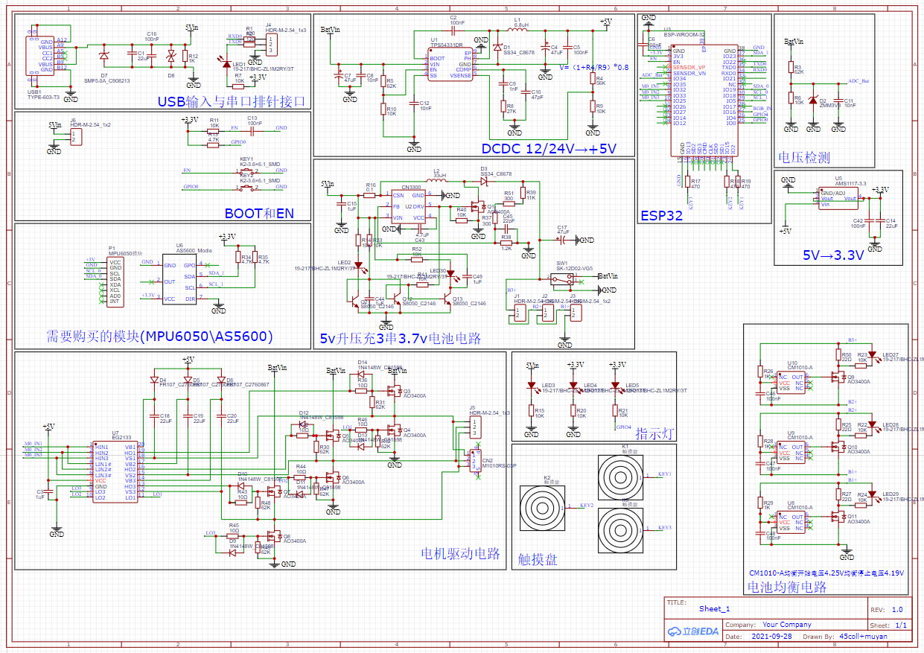Click the 'USB输入与串口排针接口' section title
Screen dimensions: 924x653
pos(232,102)
